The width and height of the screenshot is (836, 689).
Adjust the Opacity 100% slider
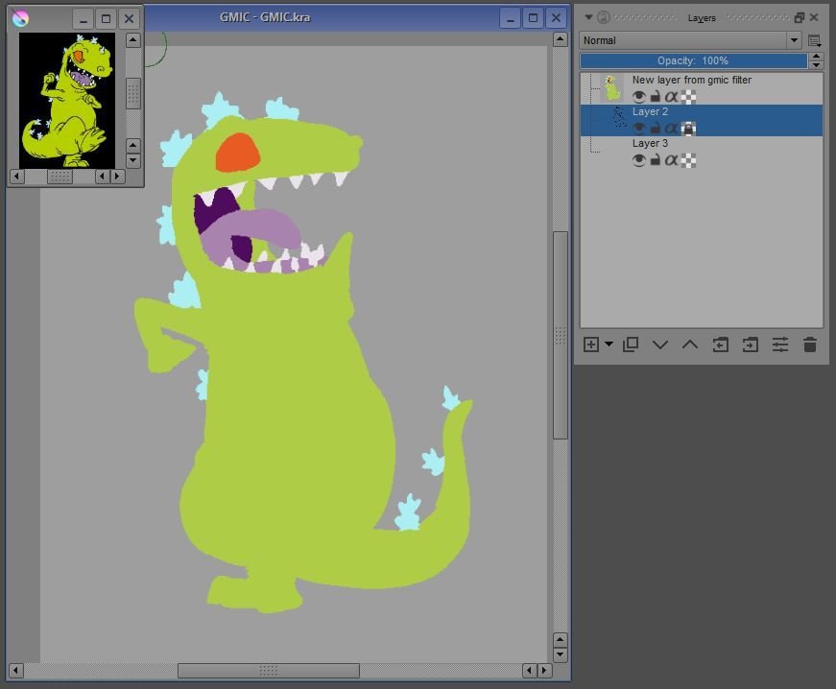(x=693, y=60)
